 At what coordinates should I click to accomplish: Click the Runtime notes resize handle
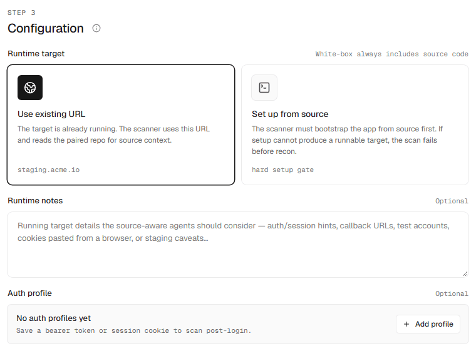[x=465, y=273]
